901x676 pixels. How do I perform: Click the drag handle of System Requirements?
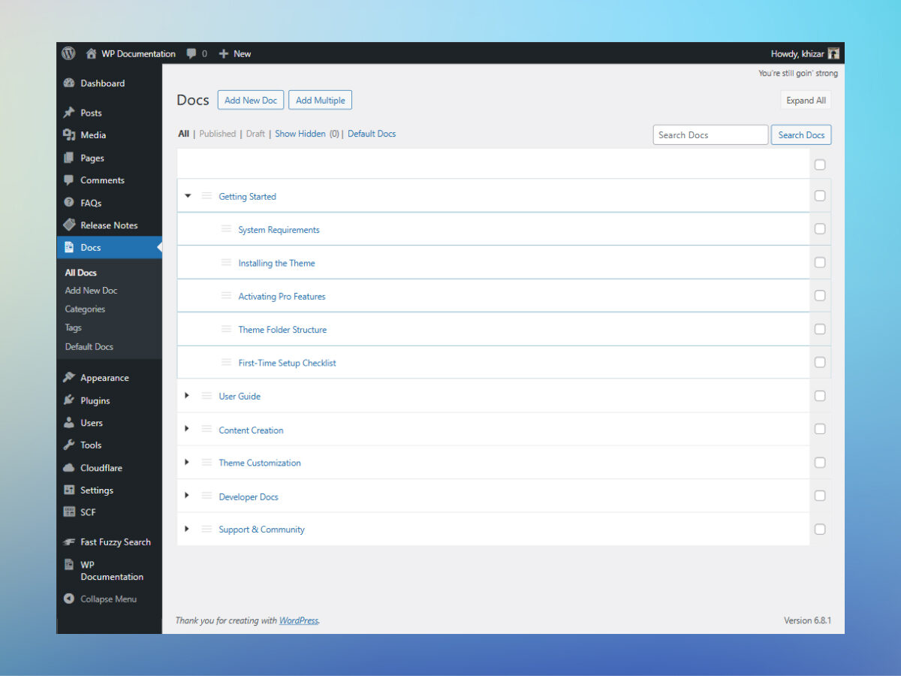(226, 229)
